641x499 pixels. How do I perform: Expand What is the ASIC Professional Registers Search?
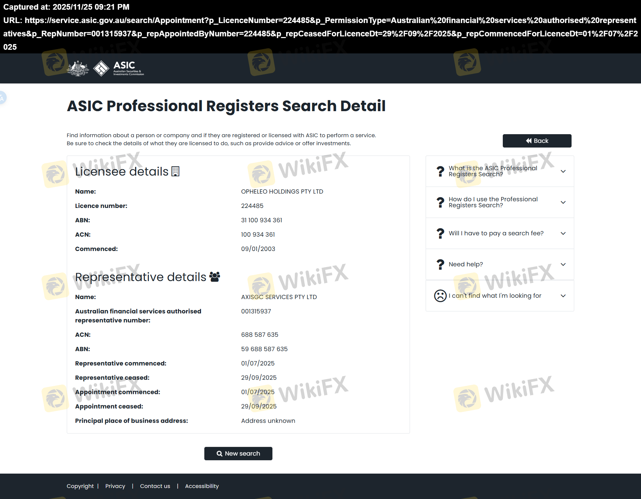pyautogui.click(x=563, y=171)
